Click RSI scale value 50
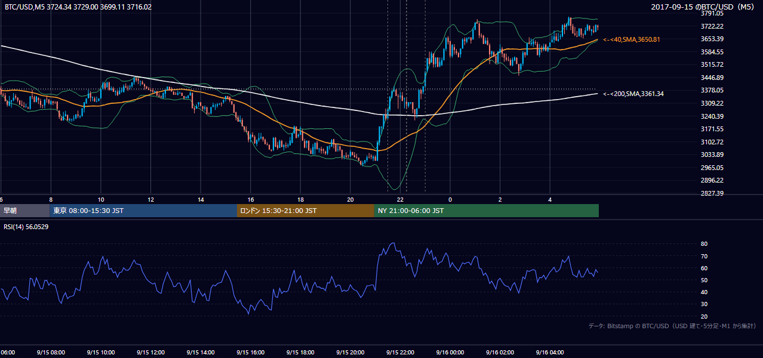The width and height of the screenshot is (763, 358). click(704, 280)
